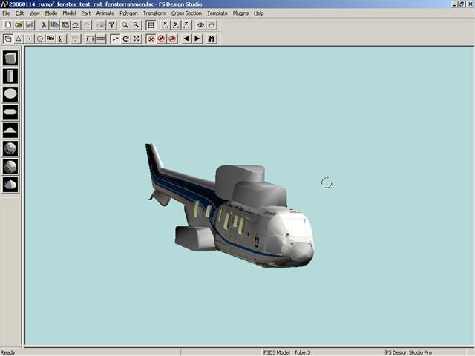Click the Save floppy disk icon

pyautogui.click(x=30, y=25)
